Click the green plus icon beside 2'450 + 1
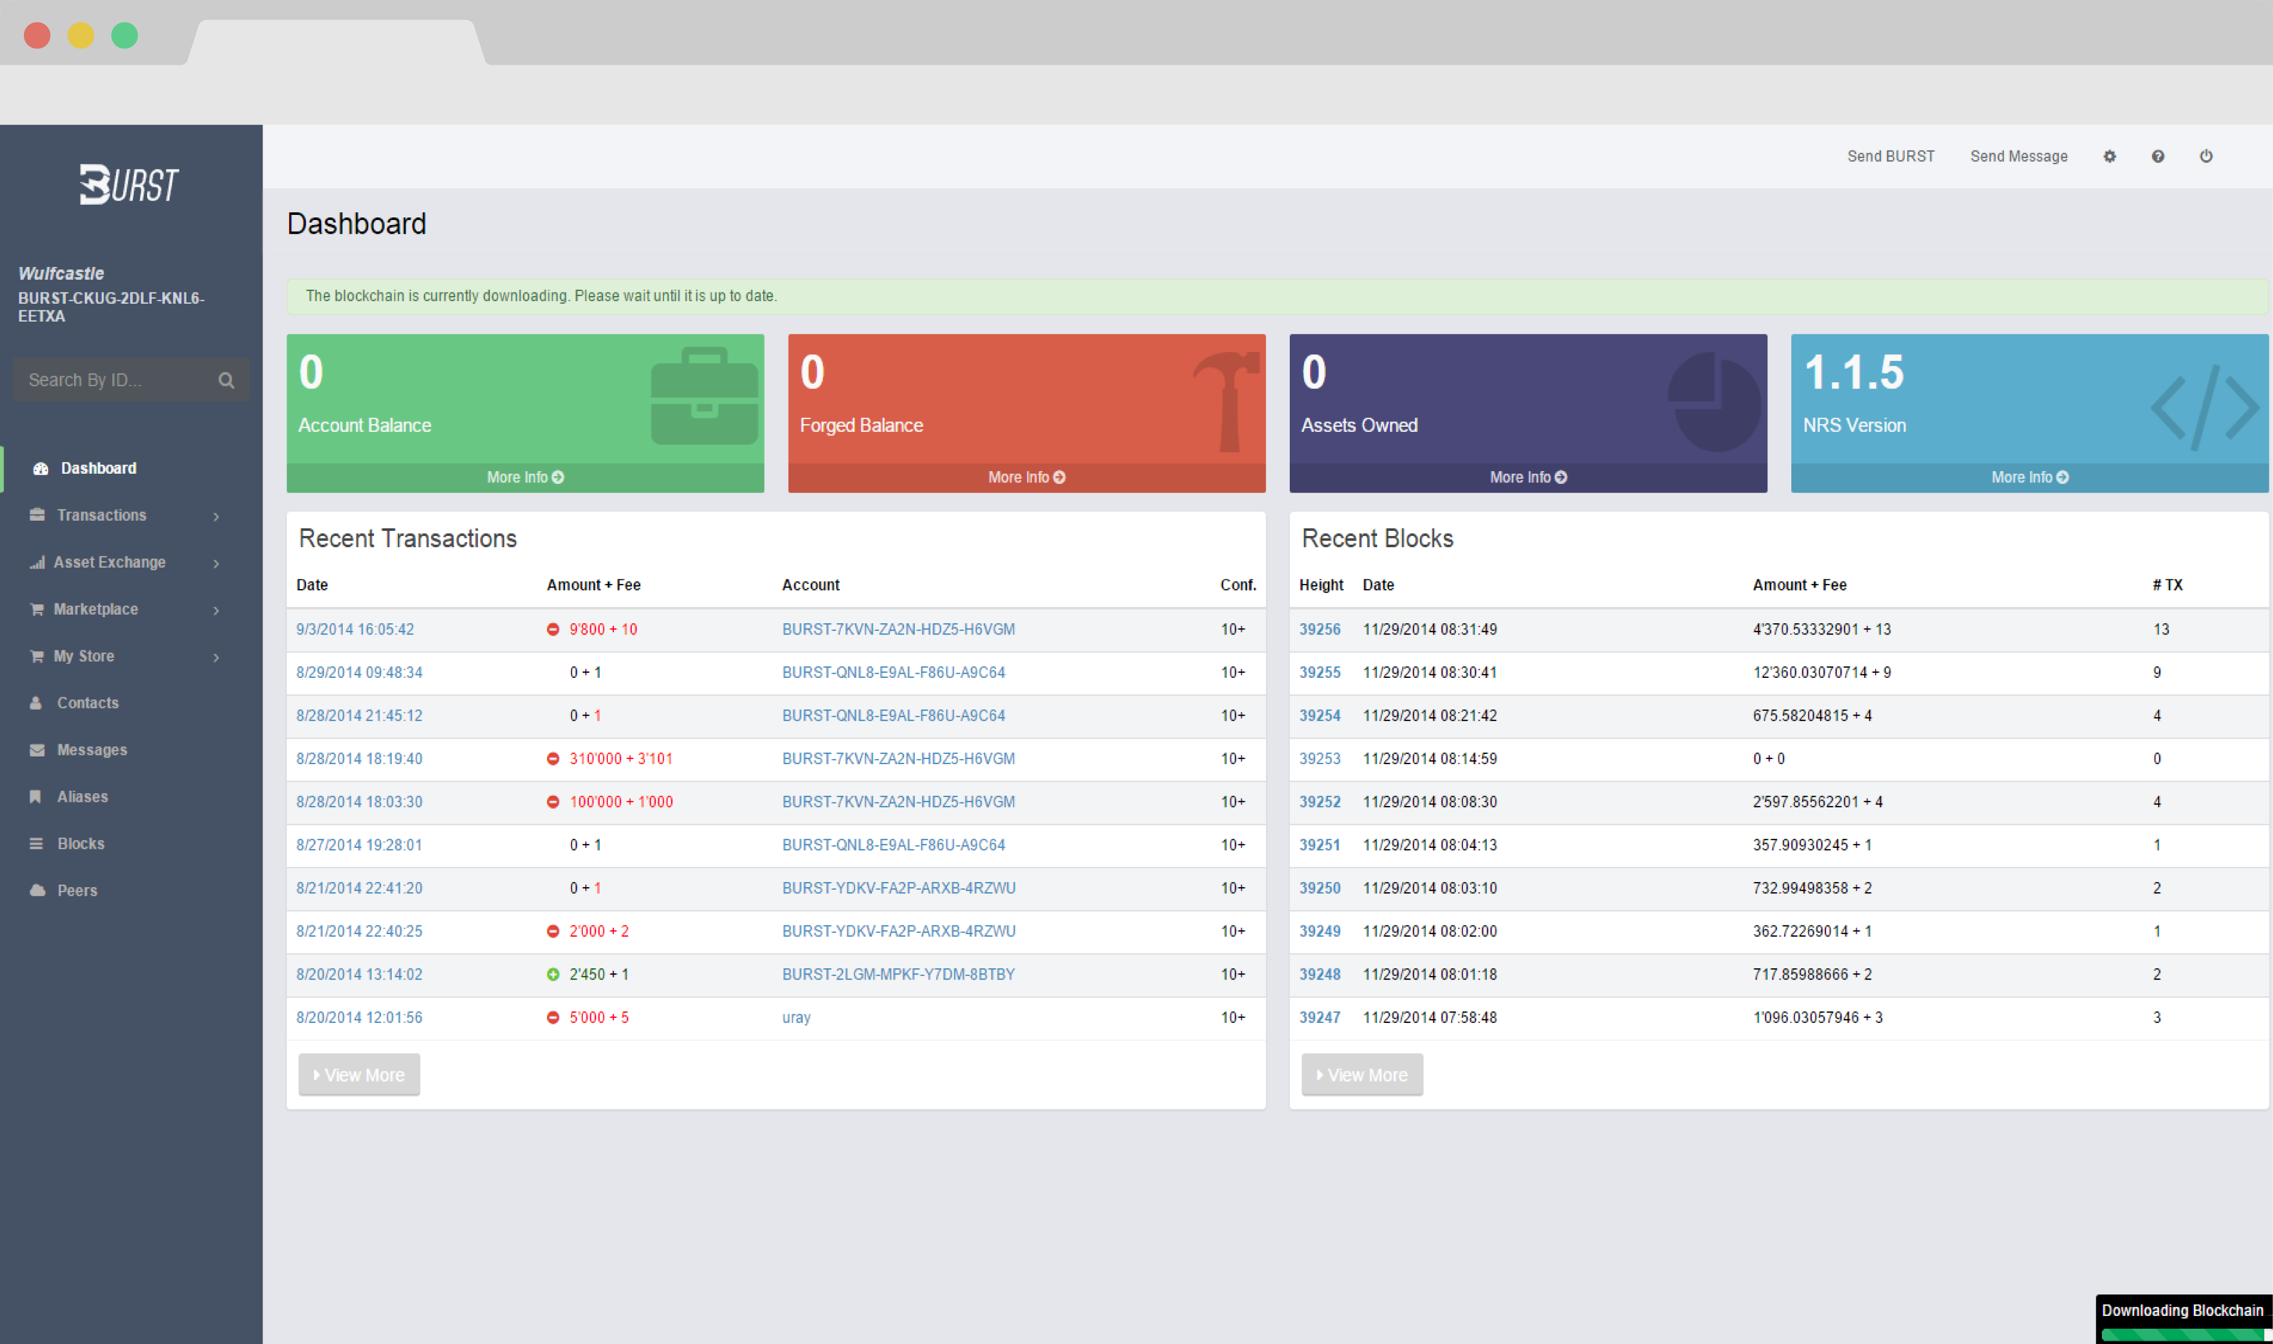 click(553, 974)
